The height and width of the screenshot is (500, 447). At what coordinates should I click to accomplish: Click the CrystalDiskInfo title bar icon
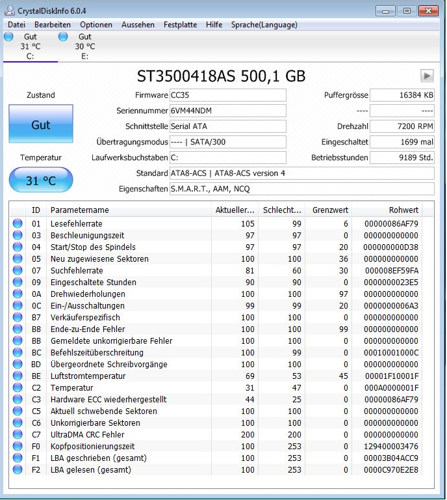[x=10, y=10]
